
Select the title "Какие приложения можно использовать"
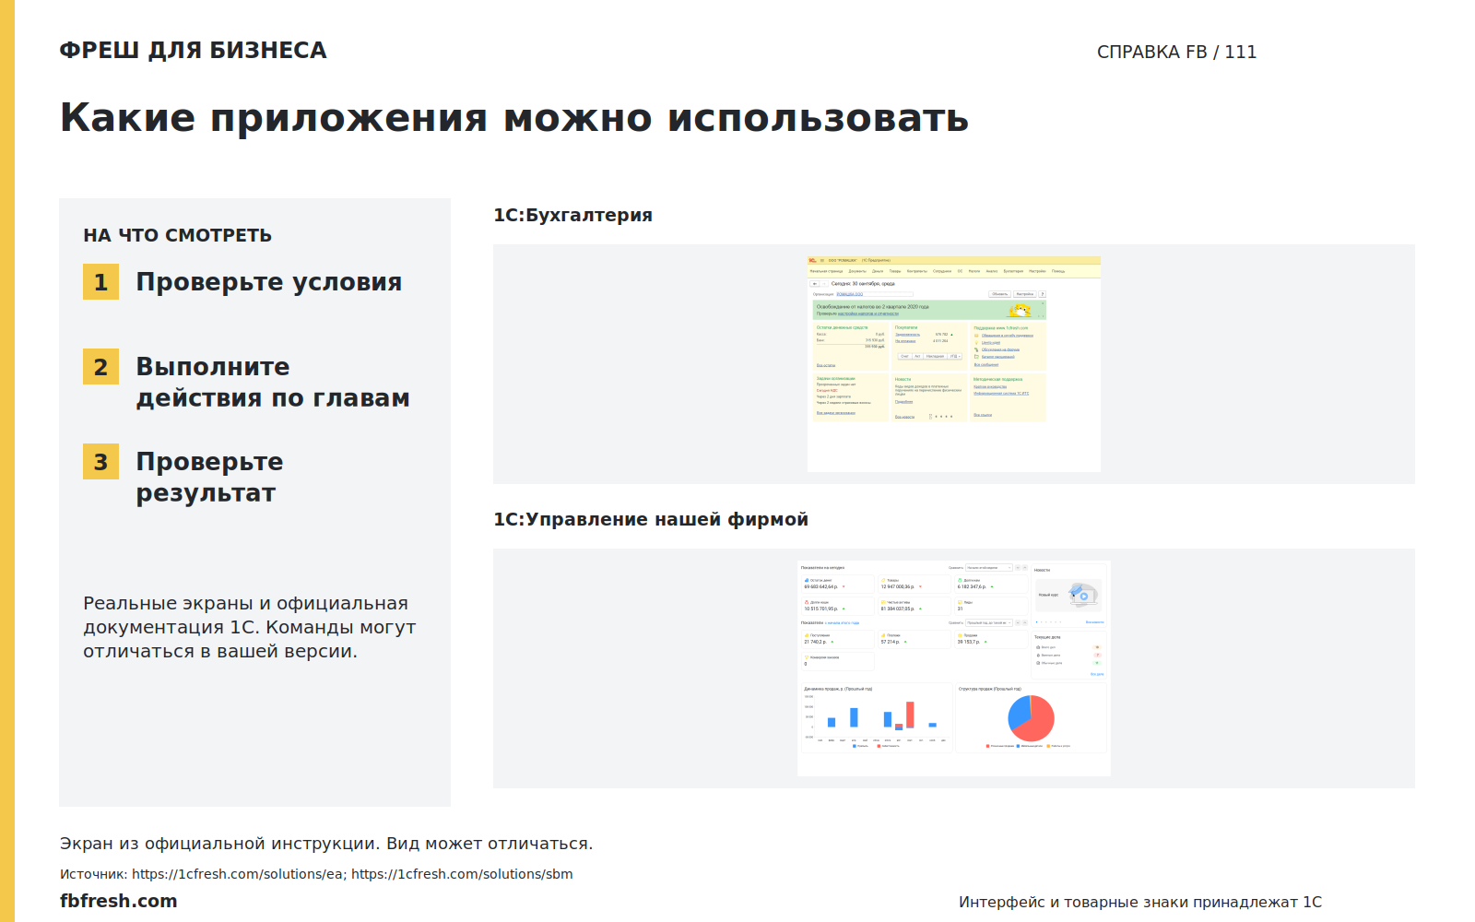[514, 118]
